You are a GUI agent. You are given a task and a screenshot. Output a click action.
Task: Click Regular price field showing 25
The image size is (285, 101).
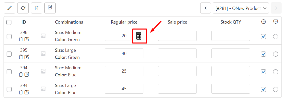click(x=124, y=71)
